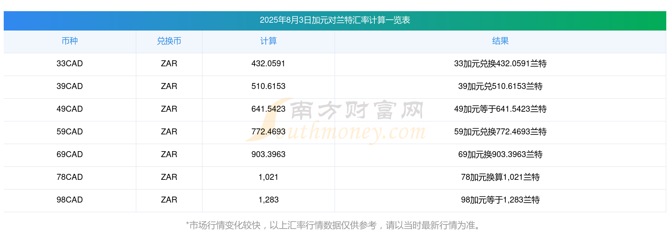The image size is (670, 242).
Task: Click the result 69加元换903.3963兰特
Action: coord(500,155)
